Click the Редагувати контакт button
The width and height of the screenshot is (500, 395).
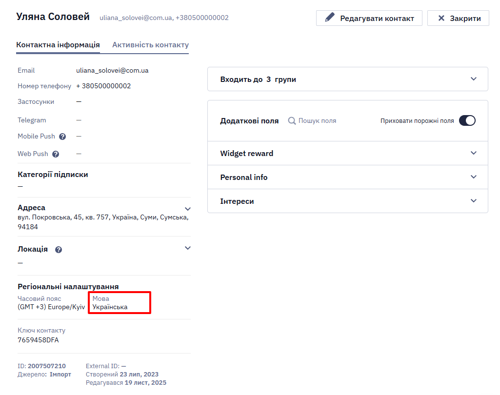click(x=369, y=18)
